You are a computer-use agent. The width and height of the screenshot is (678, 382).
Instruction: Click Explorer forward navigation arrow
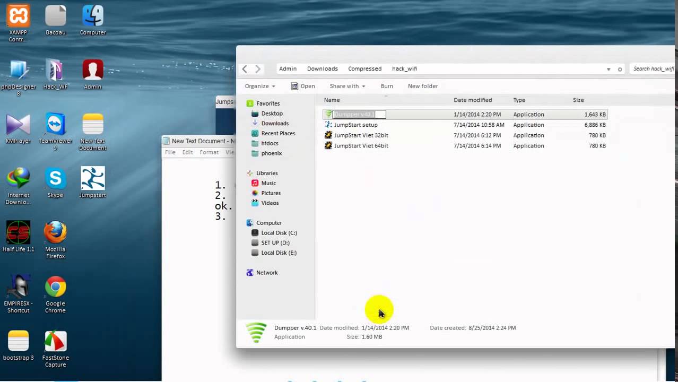click(x=258, y=69)
